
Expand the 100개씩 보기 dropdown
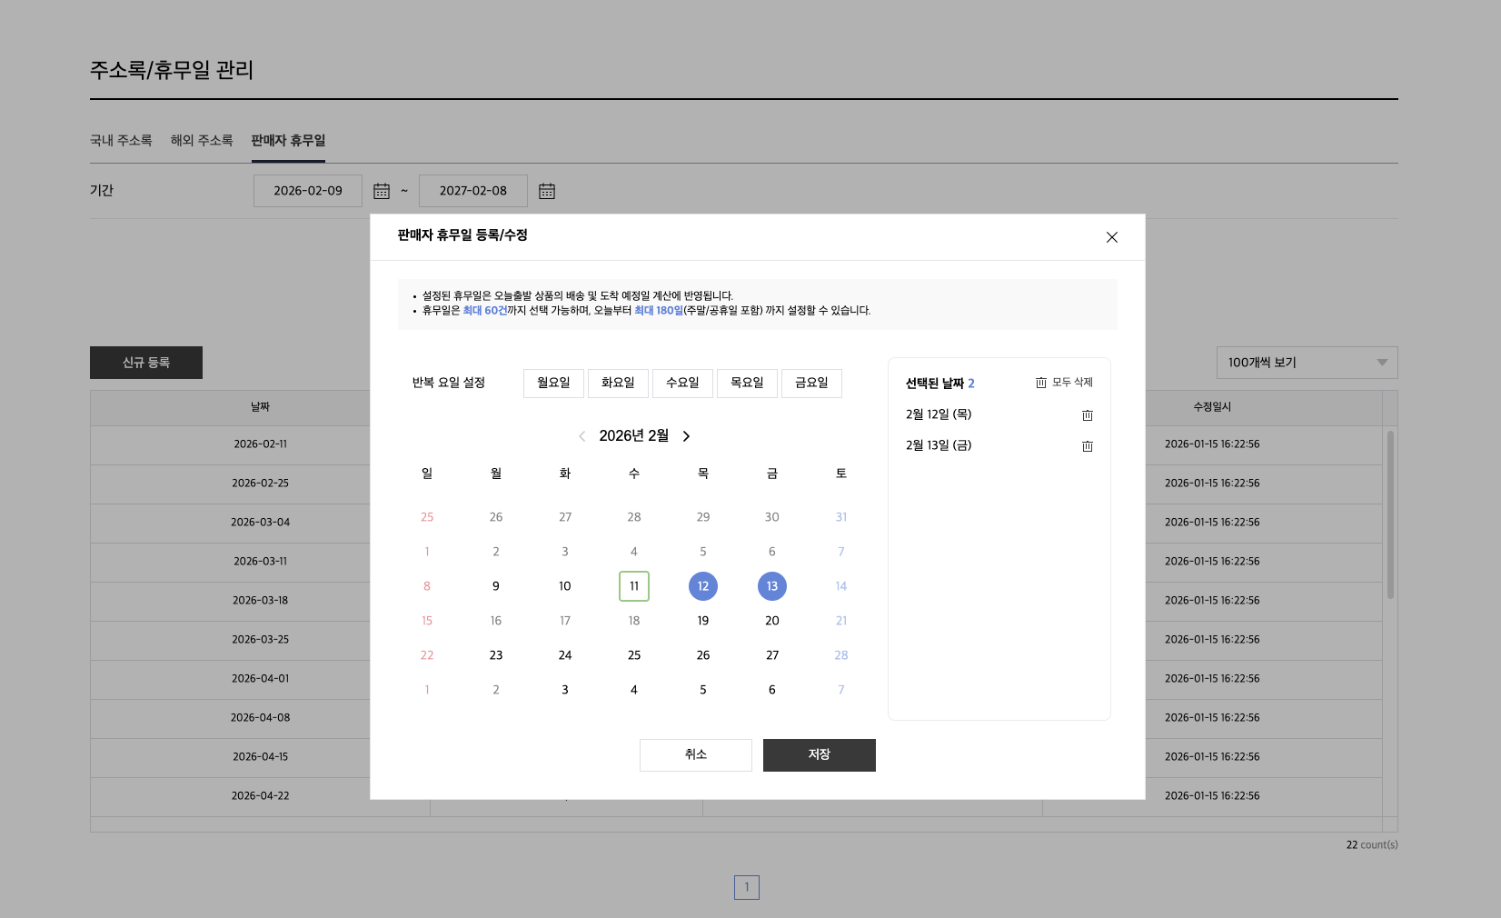click(x=1306, y=363)
